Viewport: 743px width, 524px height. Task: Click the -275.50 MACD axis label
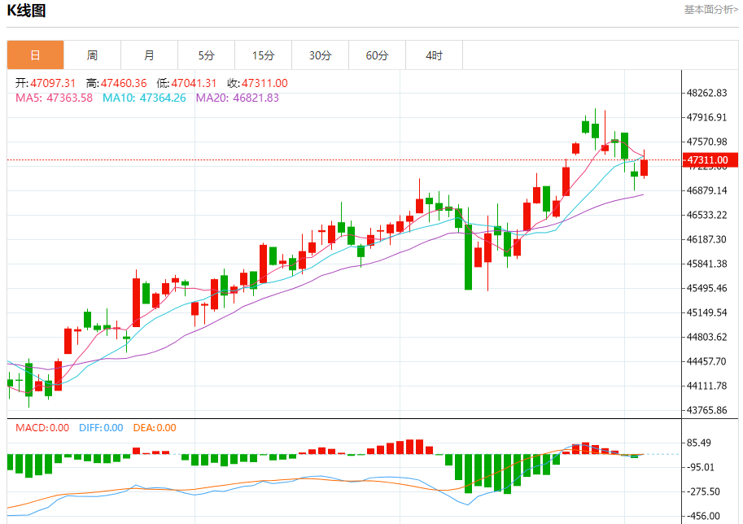click(x=703, y=491)
